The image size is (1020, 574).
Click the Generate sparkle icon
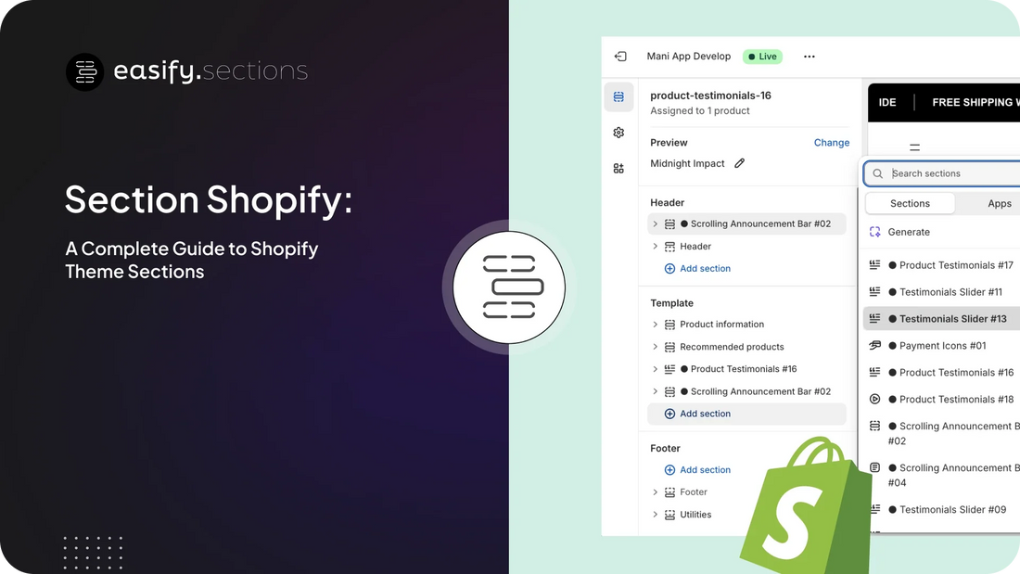click(x=875, y=232)
